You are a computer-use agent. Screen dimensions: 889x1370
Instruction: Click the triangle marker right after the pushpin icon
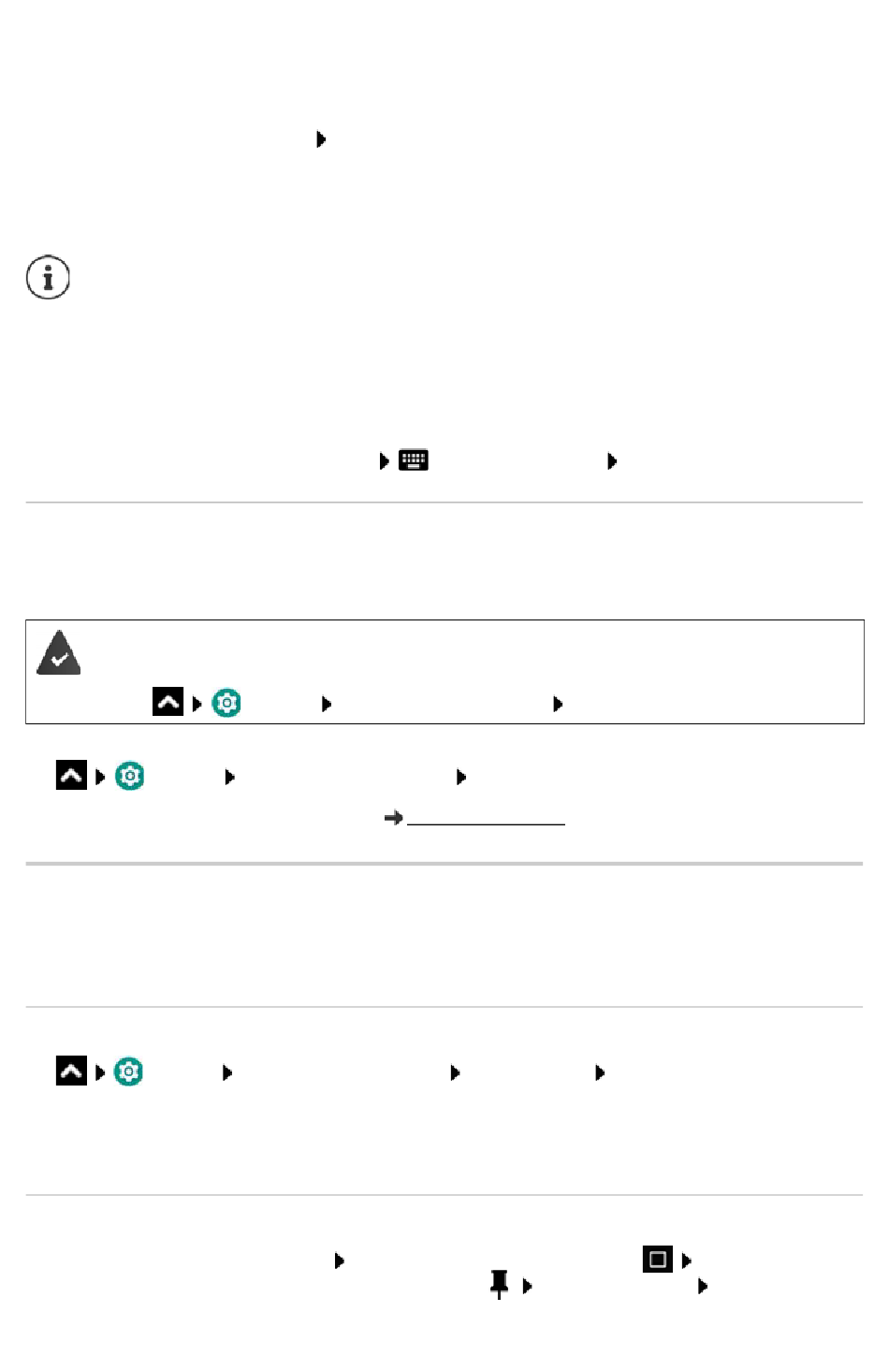point(528,1287)
